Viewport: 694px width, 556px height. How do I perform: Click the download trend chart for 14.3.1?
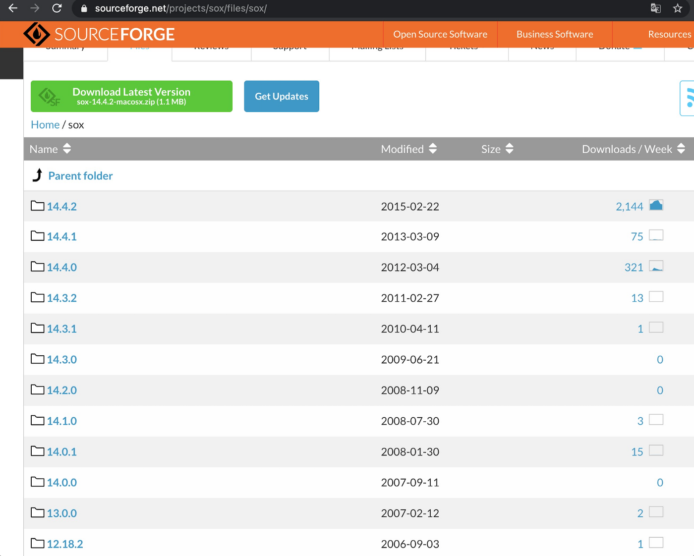coord(656,328)
